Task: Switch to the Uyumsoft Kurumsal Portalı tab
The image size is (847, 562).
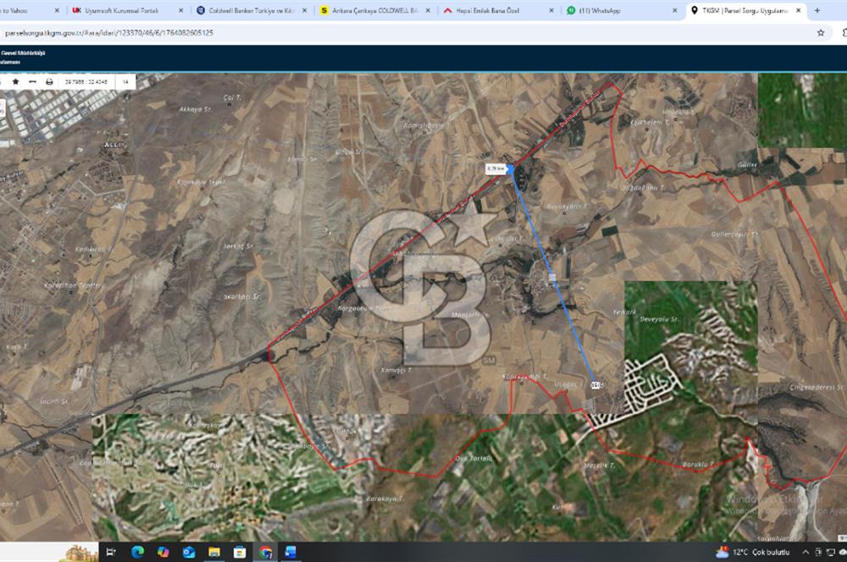Action: click(x=119, y=11)
